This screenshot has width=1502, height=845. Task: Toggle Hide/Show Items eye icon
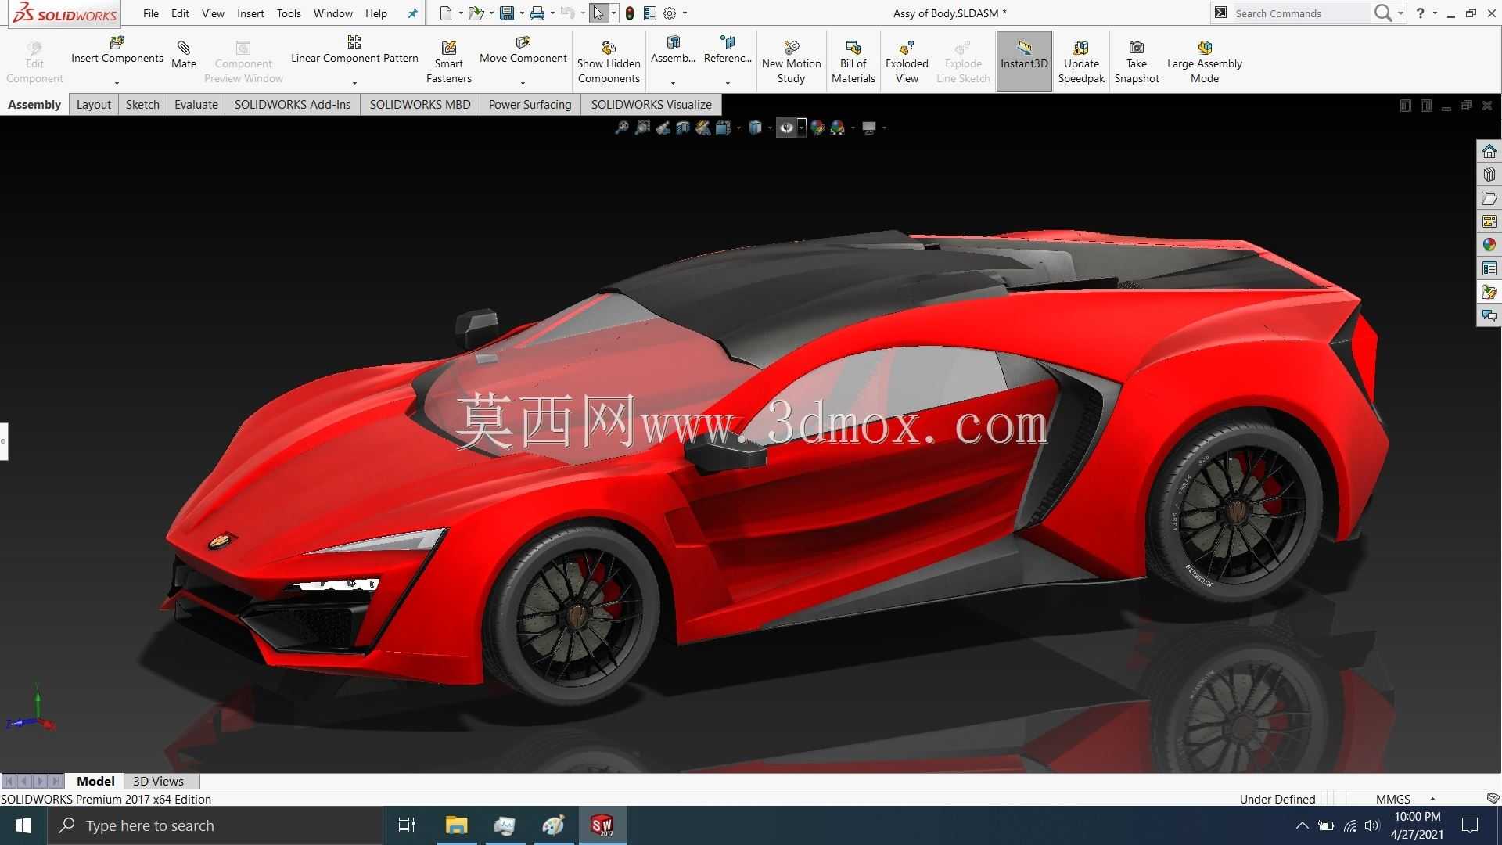(786, 128)
